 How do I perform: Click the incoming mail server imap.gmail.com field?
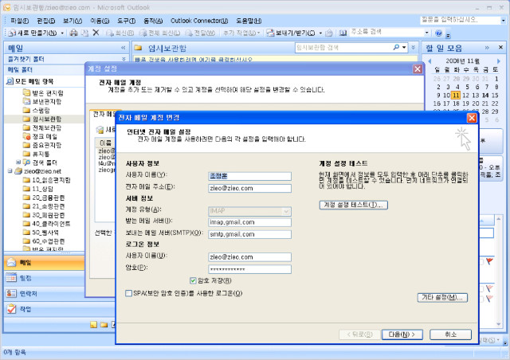(x=249, y=222)
